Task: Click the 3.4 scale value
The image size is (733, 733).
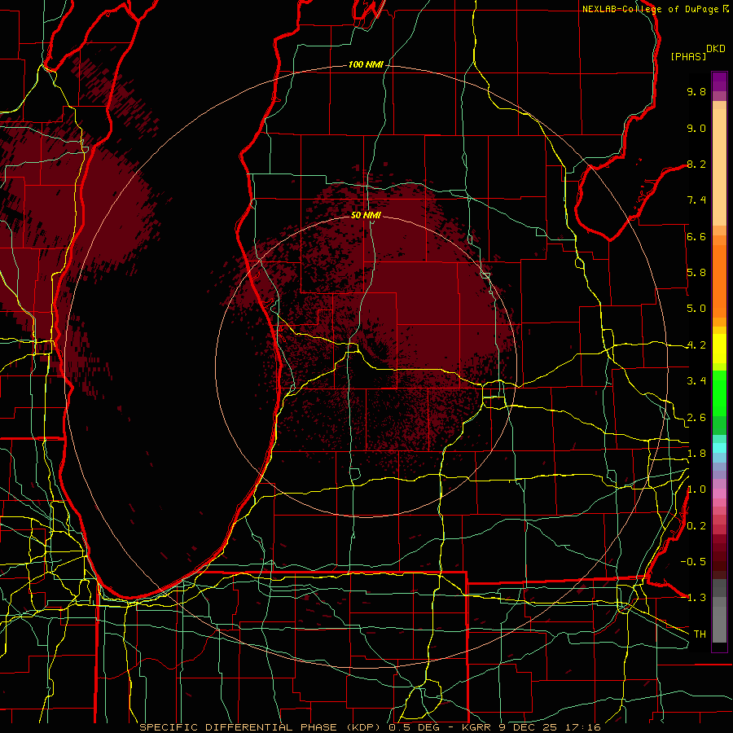Action: (x=696, y=381)
